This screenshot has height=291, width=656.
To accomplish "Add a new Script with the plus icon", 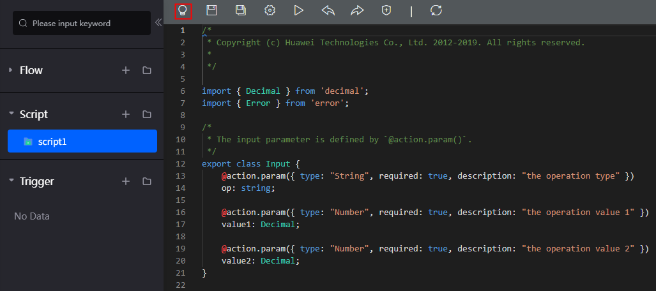I will coord(125,114).
